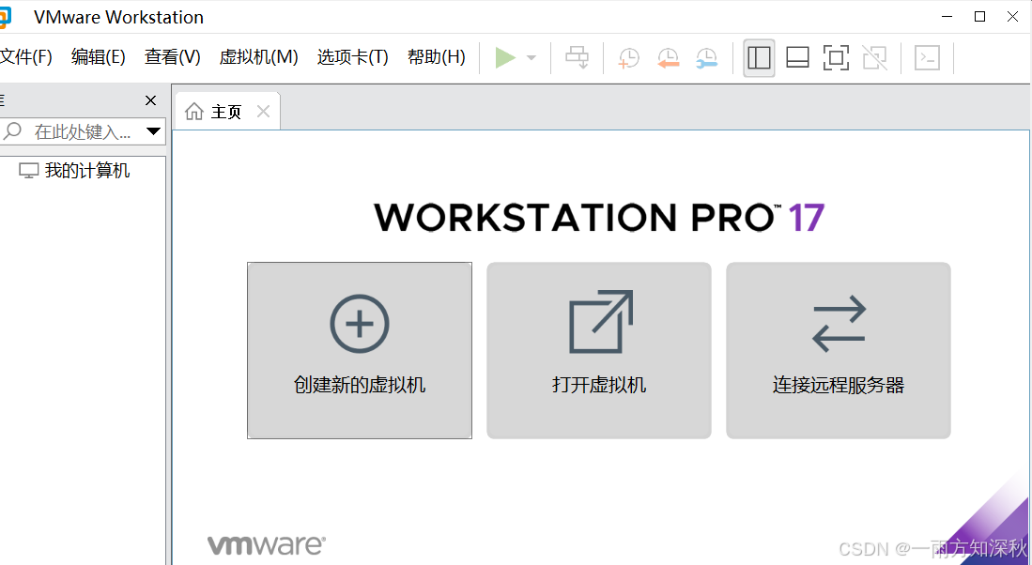Image resolution: width=1032 pixels, height=565 pixels.
Task: Close the library side panel
Action: (x=151, y=100)
